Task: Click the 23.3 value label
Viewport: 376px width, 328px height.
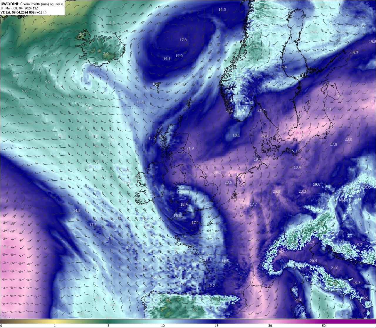Action: click(302, 192)
